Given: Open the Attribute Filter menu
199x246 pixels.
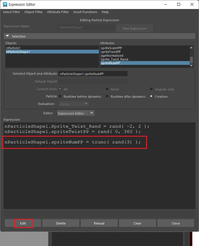Looking at the screenshot, I should [x=58, y=12].
